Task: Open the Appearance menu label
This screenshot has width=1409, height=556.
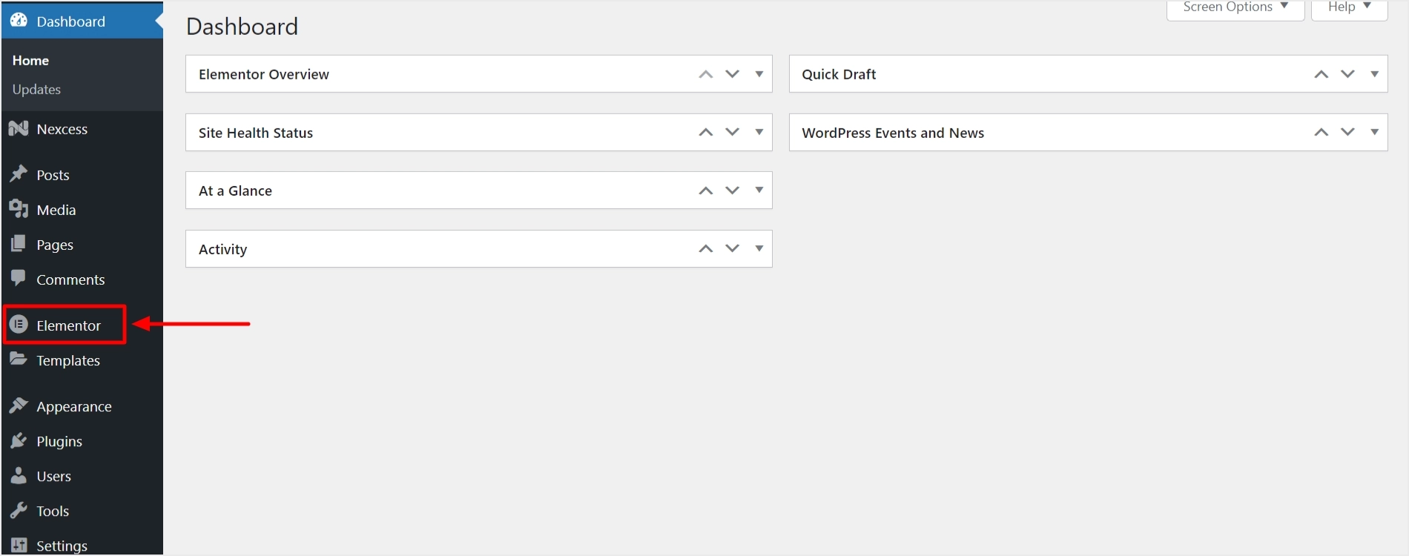Action: pos(74,407)
